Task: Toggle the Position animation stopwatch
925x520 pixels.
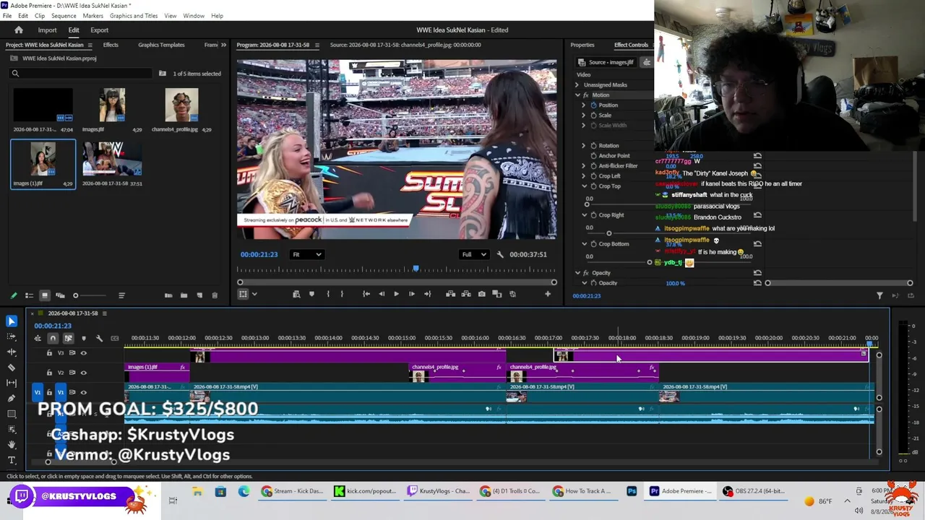Action: [593, 105]
